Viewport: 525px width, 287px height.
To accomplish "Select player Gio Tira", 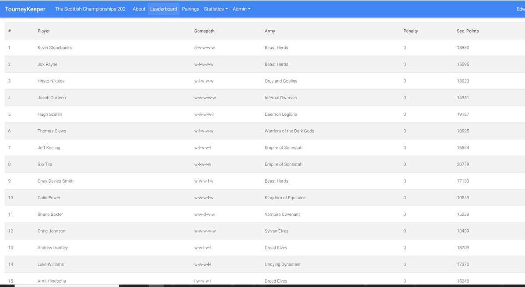I will (45, 164).
